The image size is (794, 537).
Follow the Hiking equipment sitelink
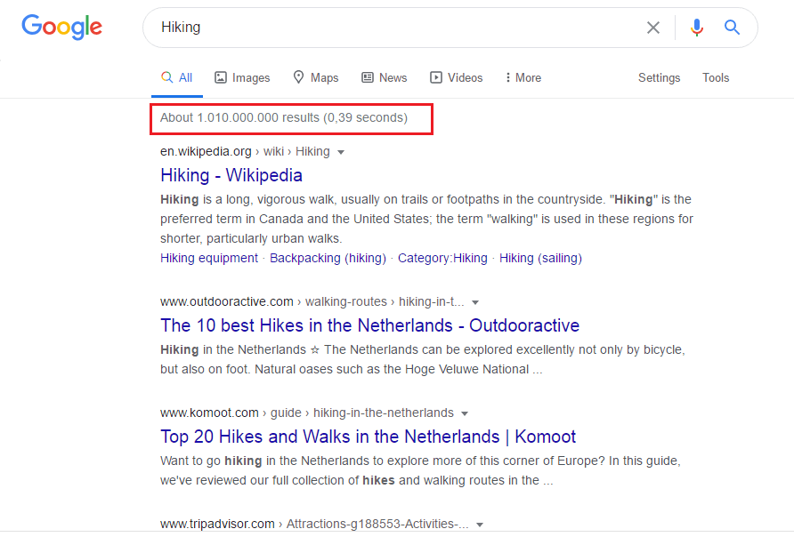[x=209, y=259]
